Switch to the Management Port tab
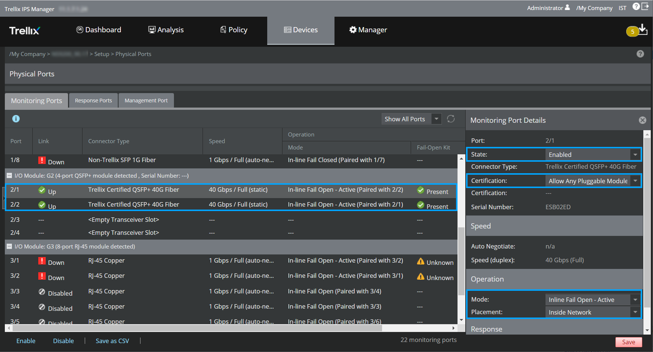The image size is (653, 352). (146, 101)
